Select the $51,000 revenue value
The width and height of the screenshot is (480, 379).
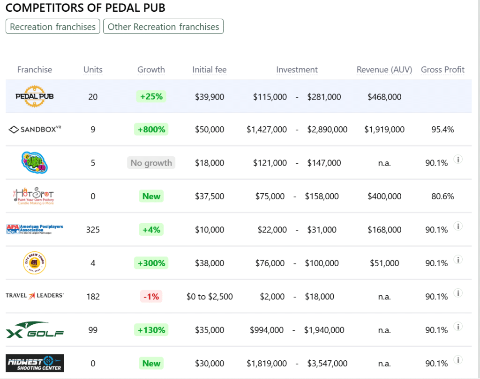(384, 263)
